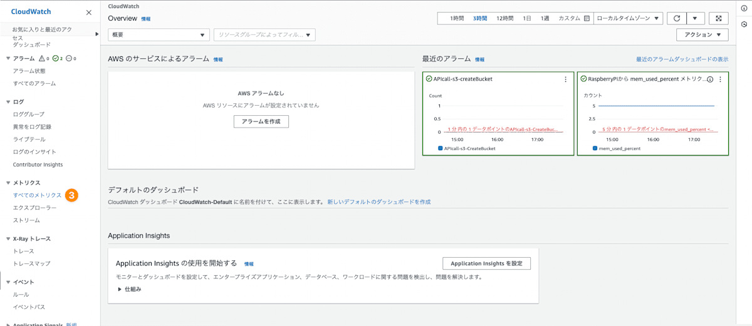Open 異常をログ記録 in sidebar
Viewport: 752px width, 326px height.
point(32,126)
